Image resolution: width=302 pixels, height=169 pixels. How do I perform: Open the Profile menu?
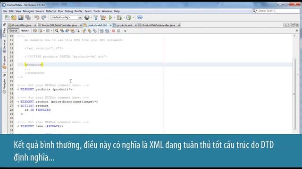click(x=78, y=11)
